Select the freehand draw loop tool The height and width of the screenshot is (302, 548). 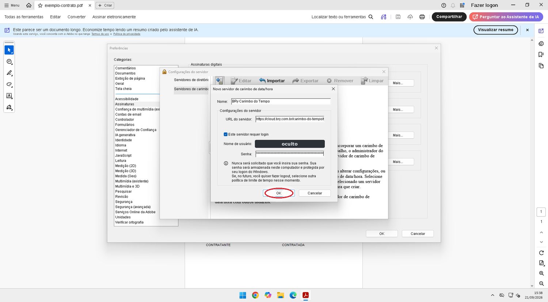pyautogui.click(x=9, y=84)
